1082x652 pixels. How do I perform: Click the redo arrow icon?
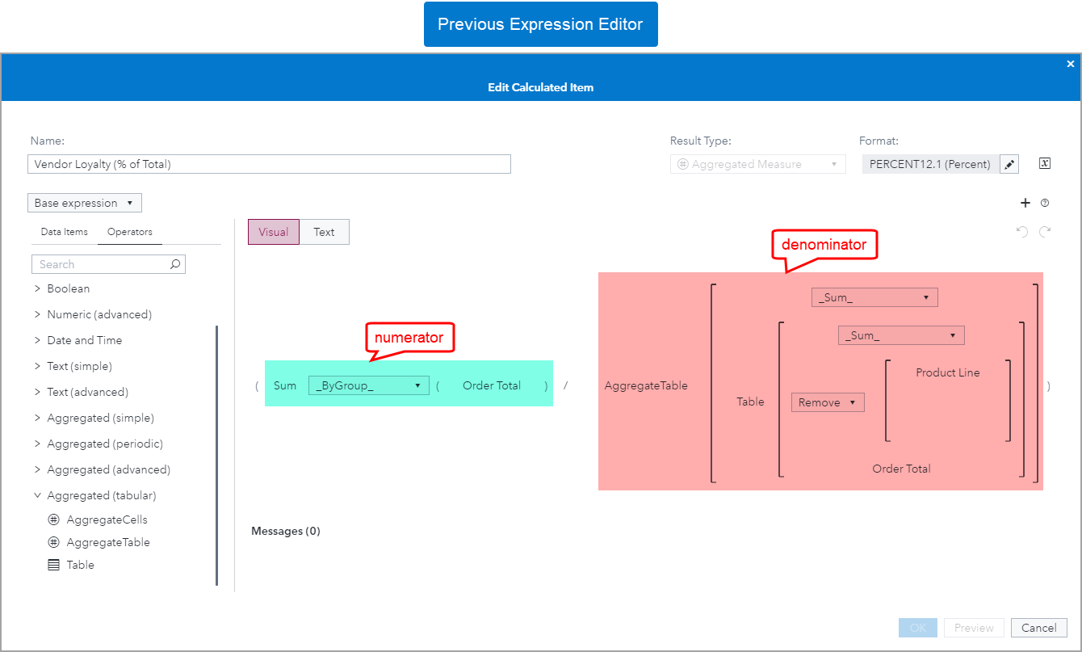pos(1045,232)
